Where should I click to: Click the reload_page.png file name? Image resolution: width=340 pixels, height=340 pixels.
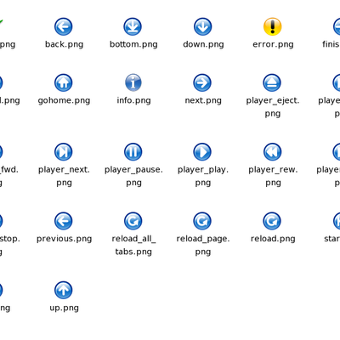point(203,245)
